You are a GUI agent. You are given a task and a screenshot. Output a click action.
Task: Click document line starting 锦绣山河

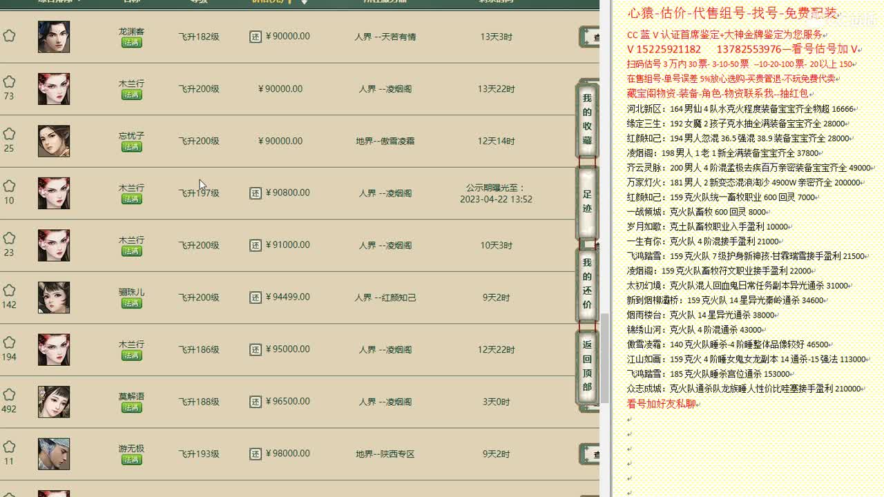point(694,331)
